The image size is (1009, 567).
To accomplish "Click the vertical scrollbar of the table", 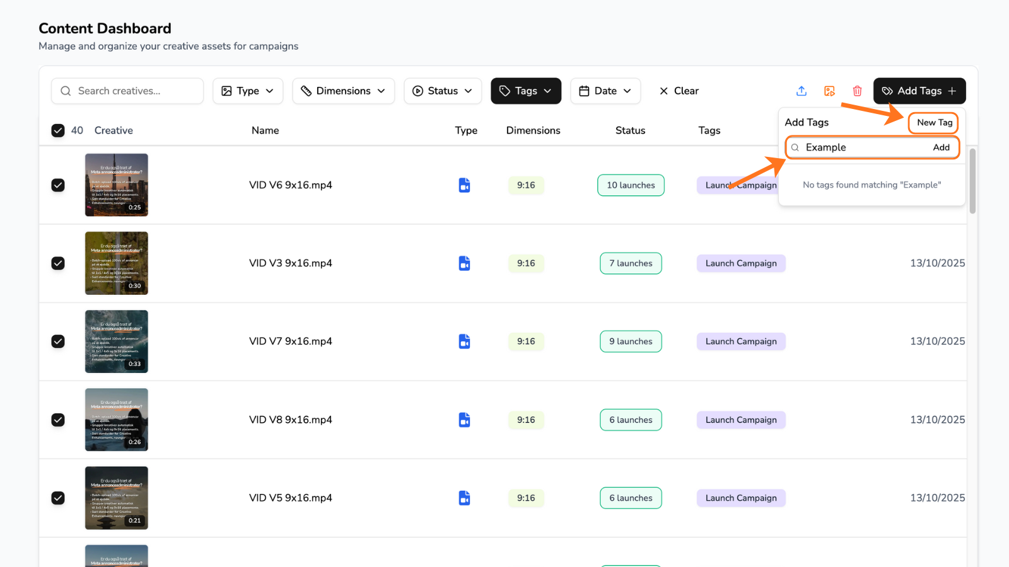I will [x=972, y=181].
